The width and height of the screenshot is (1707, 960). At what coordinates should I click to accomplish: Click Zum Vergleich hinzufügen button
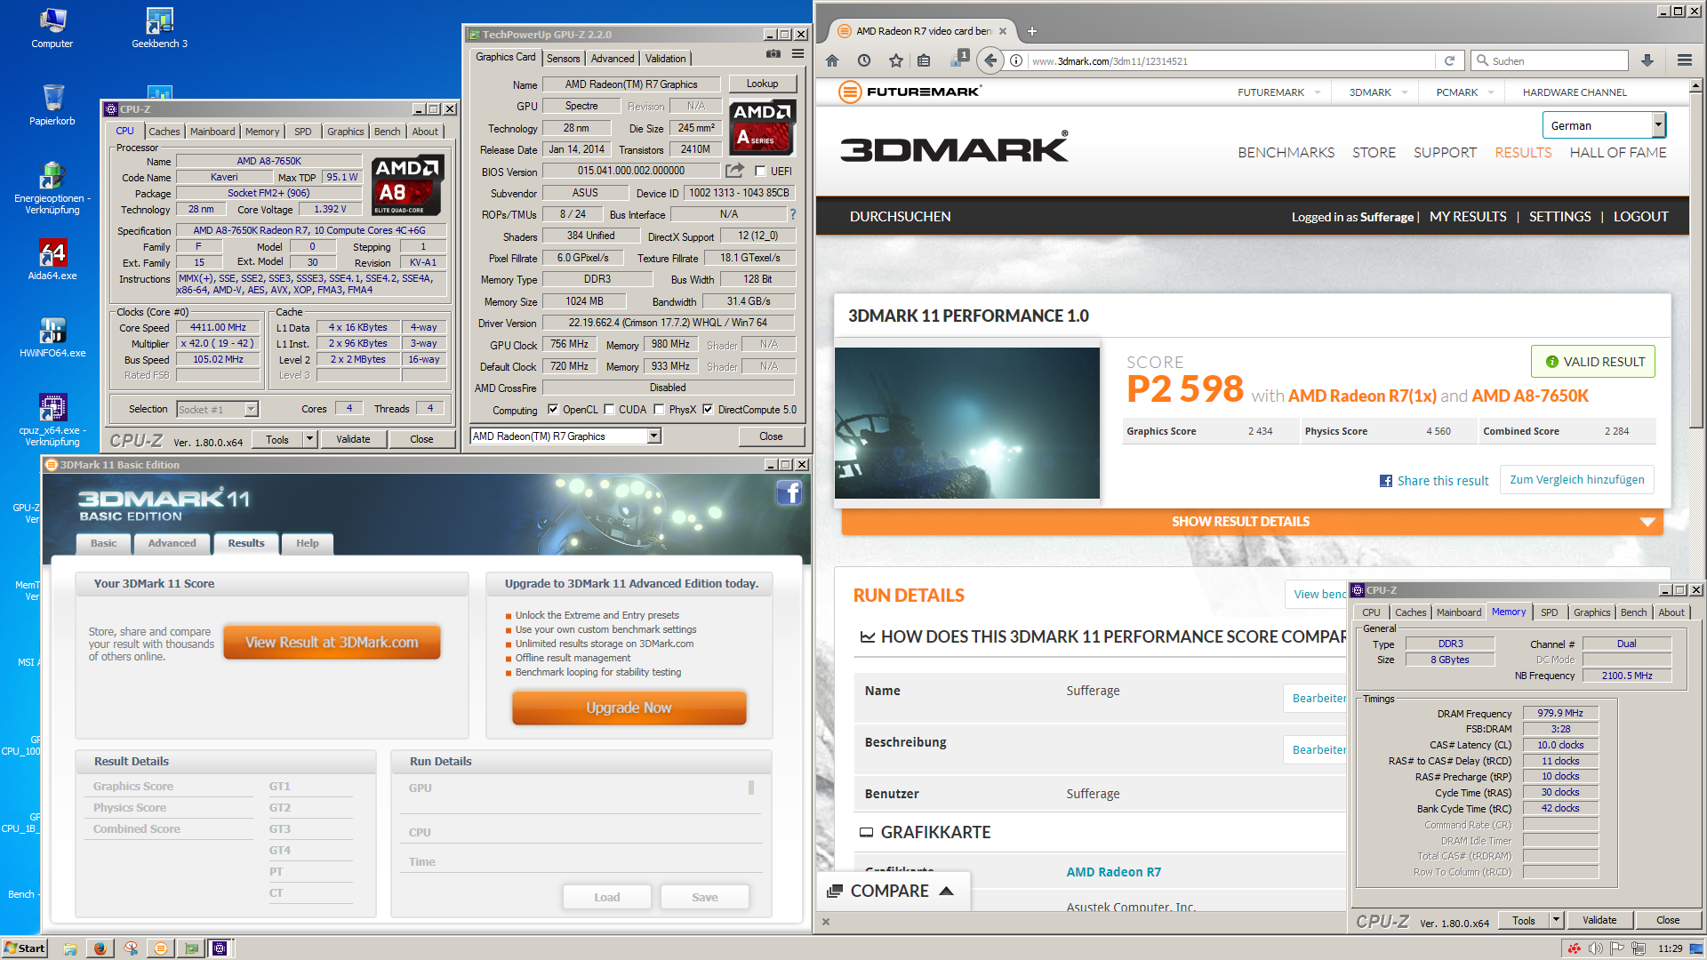coord(1576,480)
